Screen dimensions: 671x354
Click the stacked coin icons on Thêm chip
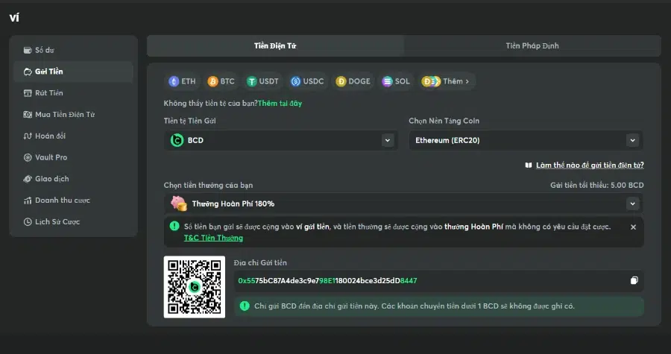[431, 81]
